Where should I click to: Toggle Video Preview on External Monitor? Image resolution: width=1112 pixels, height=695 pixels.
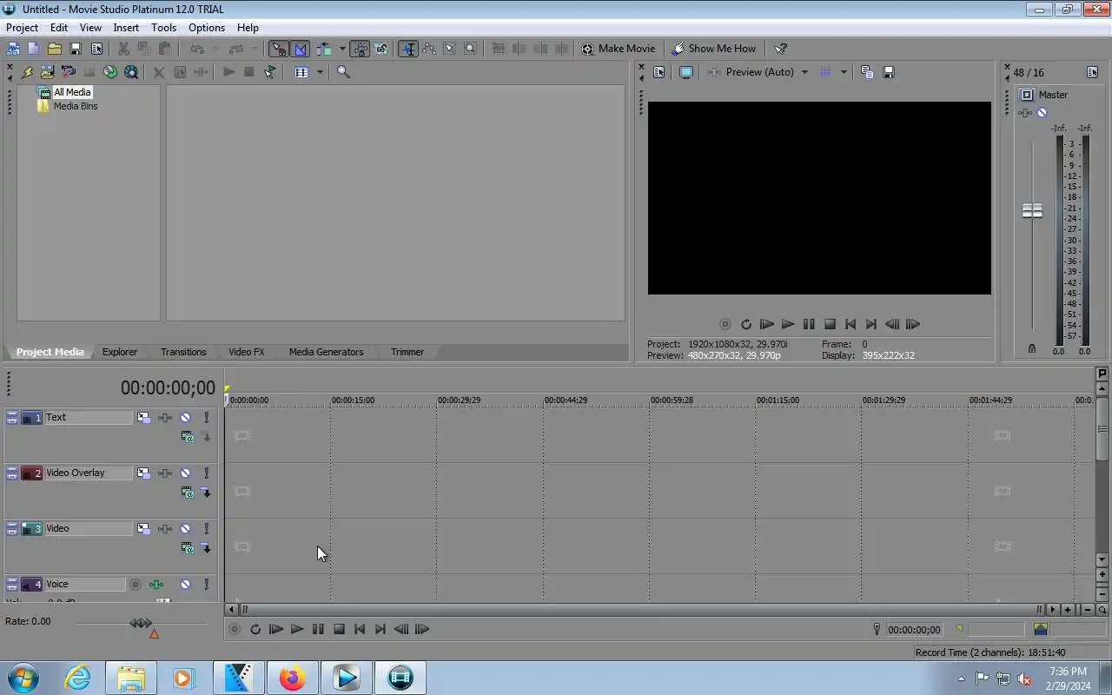pyautogui.click(x=686, y=72)
